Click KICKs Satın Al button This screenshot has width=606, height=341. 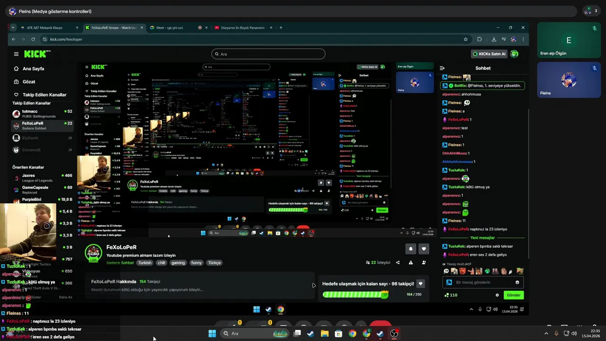[x=490, y=54]
